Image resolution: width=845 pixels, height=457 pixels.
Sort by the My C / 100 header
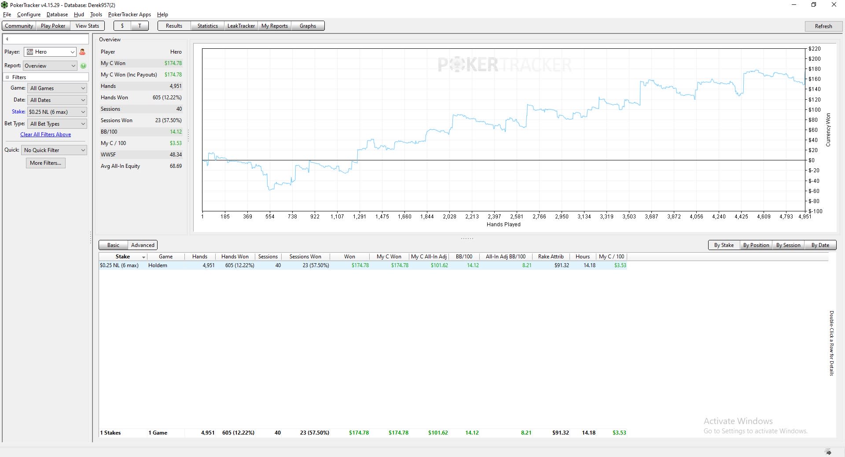(x=612, y=257)
